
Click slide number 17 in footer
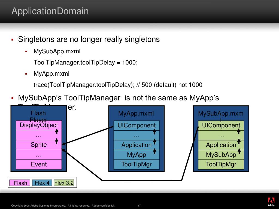coord(139,206)
